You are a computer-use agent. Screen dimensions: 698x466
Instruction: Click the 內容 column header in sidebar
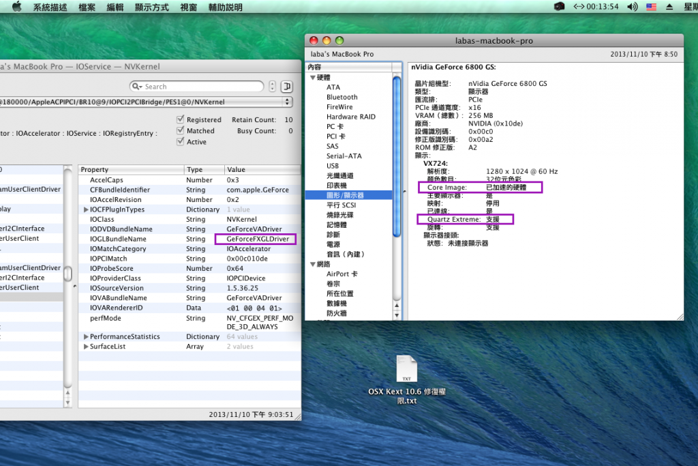pos(349,67)
